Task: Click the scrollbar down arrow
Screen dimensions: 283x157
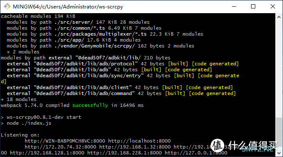Action: tap(279, 153)
